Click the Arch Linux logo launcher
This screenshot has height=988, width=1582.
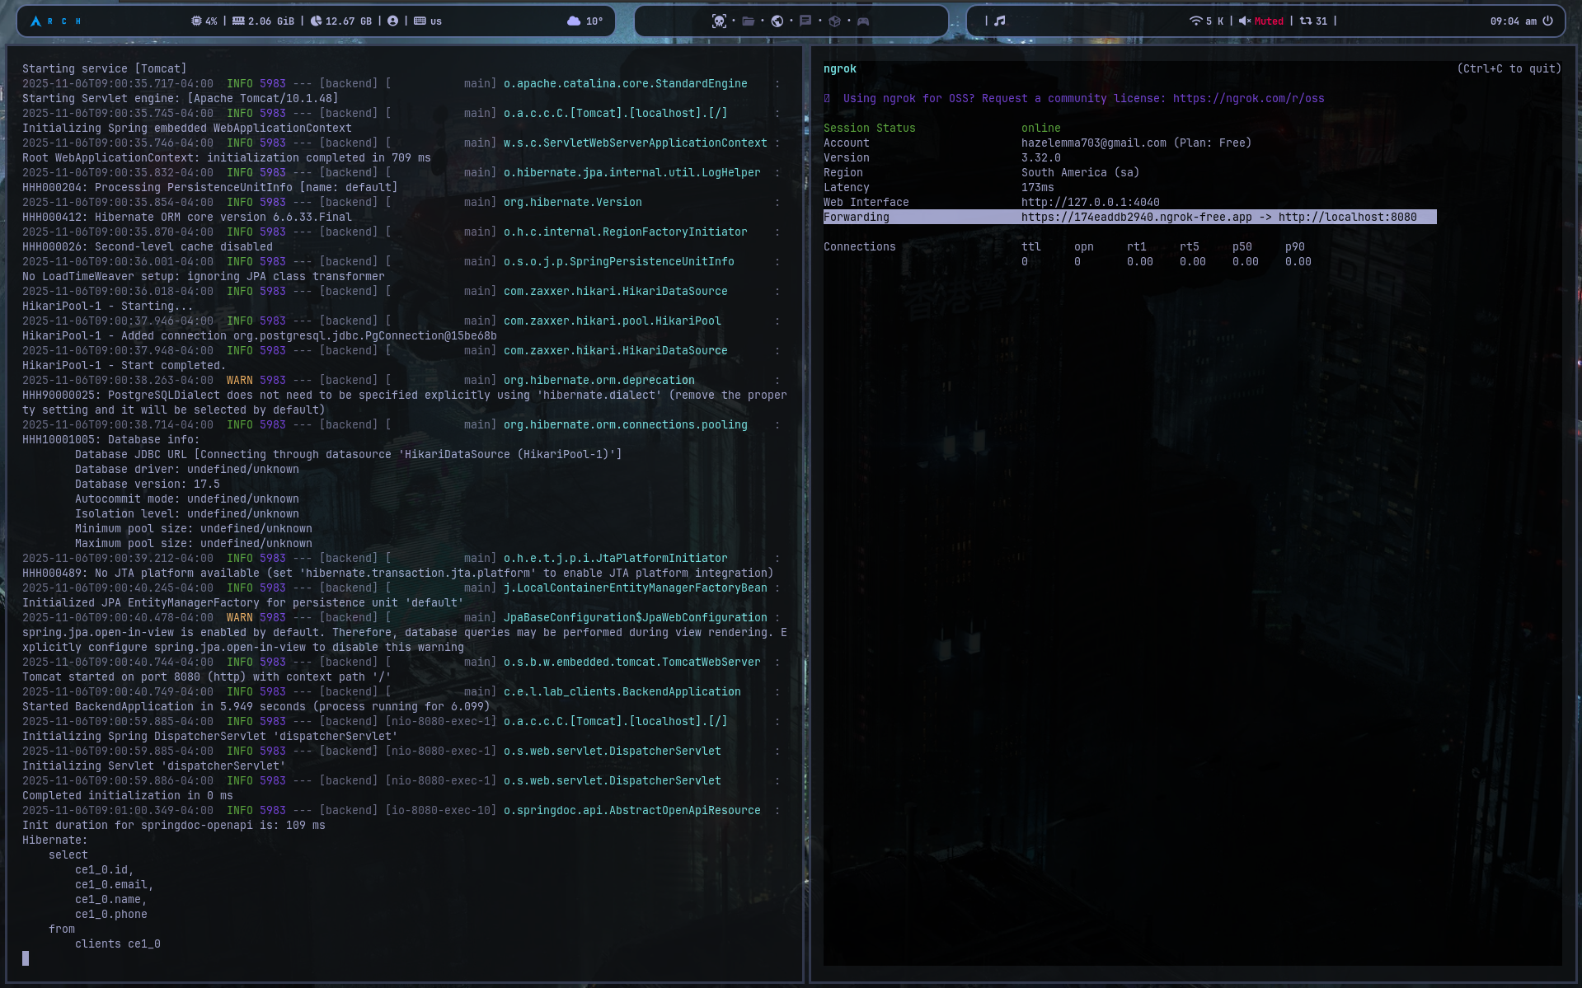click(35, 21)
